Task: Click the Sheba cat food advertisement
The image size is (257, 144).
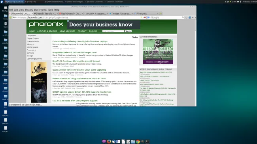Action: [x=39, y=82]
